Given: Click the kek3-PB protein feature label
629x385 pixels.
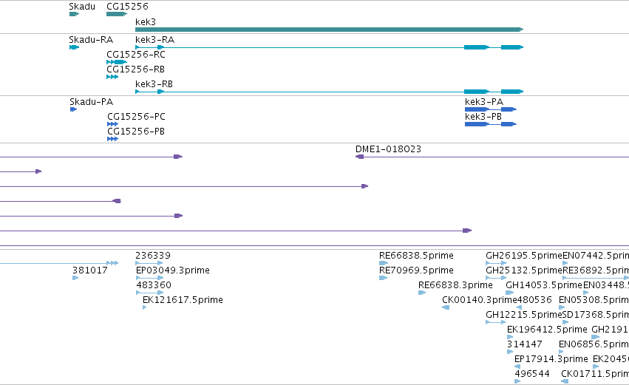Looking at the screenshot, I should 483,117.
